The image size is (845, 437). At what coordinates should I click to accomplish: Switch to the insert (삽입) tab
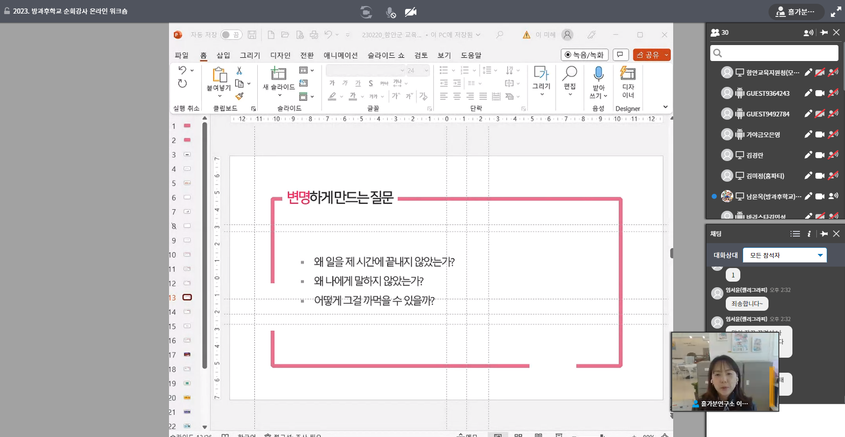click(223, 55)
